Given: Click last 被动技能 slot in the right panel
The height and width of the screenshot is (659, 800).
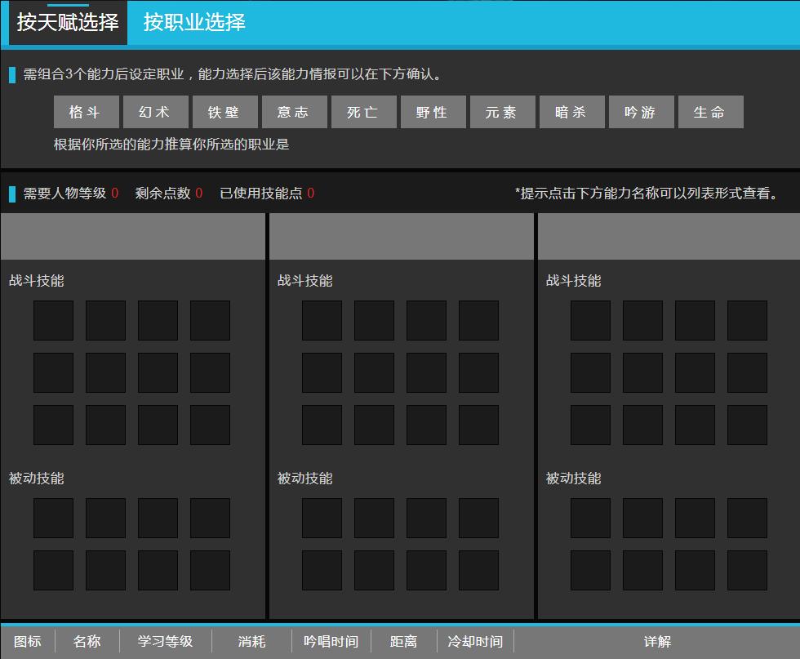Looking at the screenshot, I should [747, 570].
